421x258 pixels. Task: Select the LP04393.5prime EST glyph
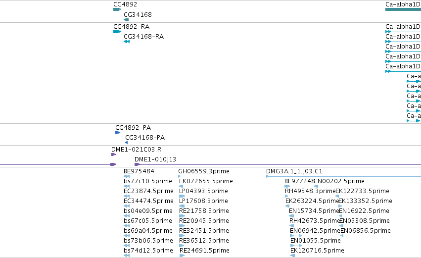pyautogui.click(x=182, y=196)
